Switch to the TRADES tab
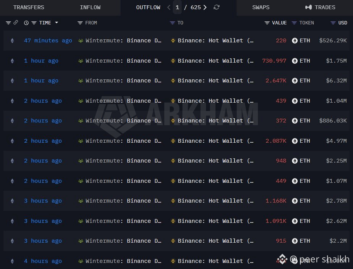The width and height of the screenshot is (353, 269). tap(320, 7)
